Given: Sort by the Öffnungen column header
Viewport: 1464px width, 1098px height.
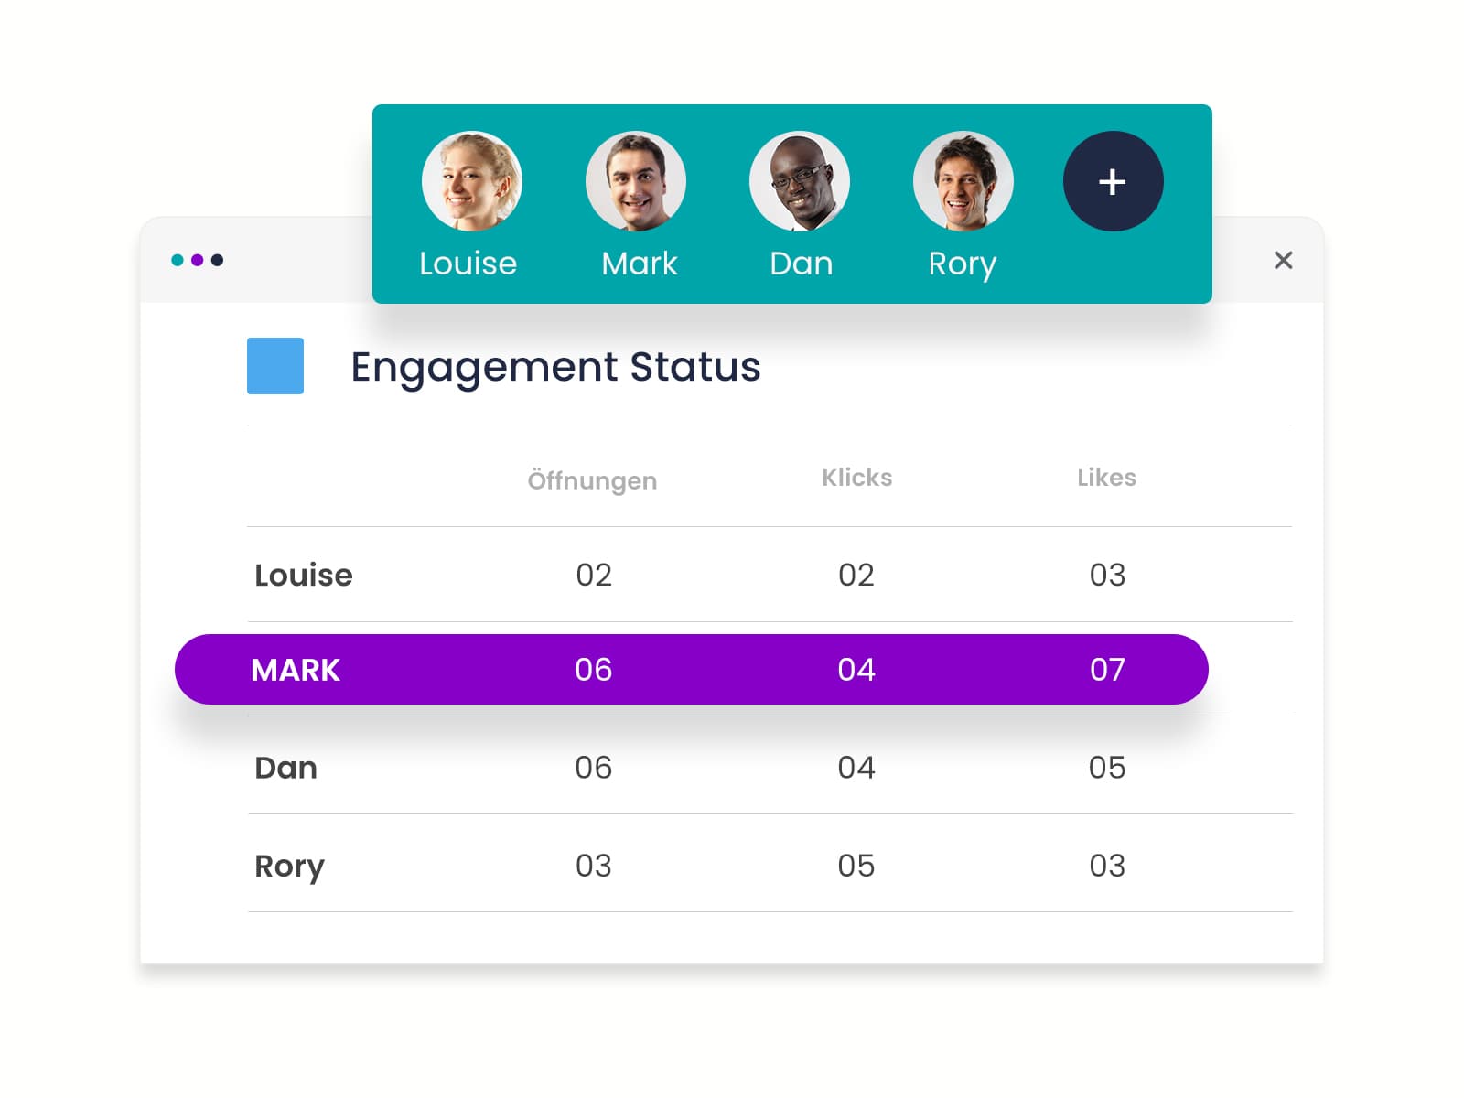Looking at the screenshot, I should [x=592, y=479].
